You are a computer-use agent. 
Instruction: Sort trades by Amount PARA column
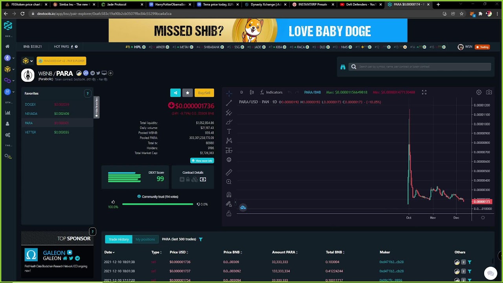click(x=285, y=252)
